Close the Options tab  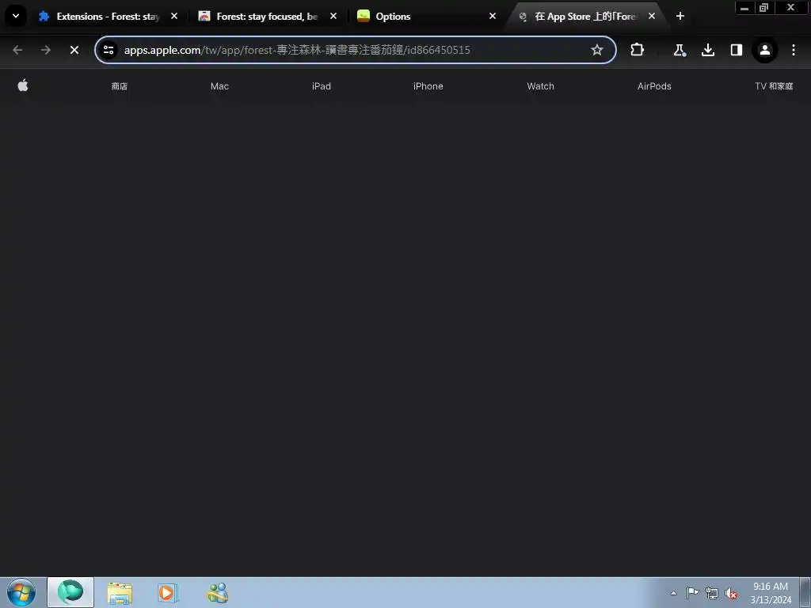493,16
